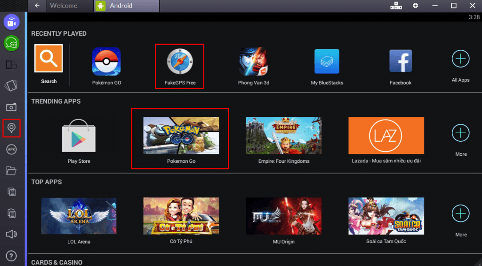Screen dimensions: 482x266
Task: Launch FakeGPS Free app
Action: tap(180, 61)
